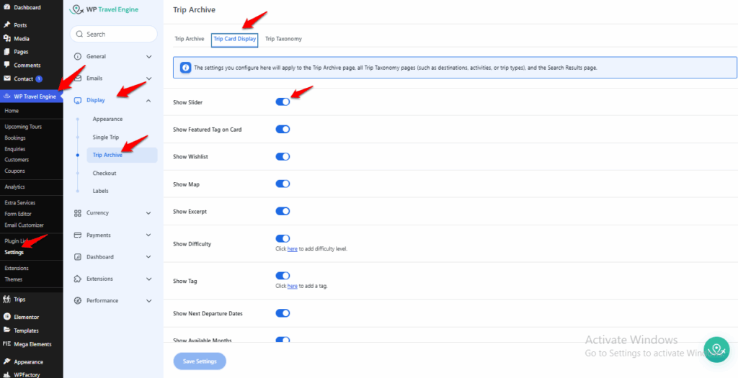The image size is (738, 378).
Task: Click the Currency grid icon
Action: 78,213
